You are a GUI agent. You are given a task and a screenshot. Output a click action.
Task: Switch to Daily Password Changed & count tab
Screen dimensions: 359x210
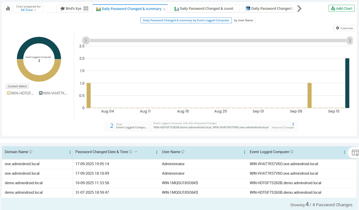coord(206,9)
